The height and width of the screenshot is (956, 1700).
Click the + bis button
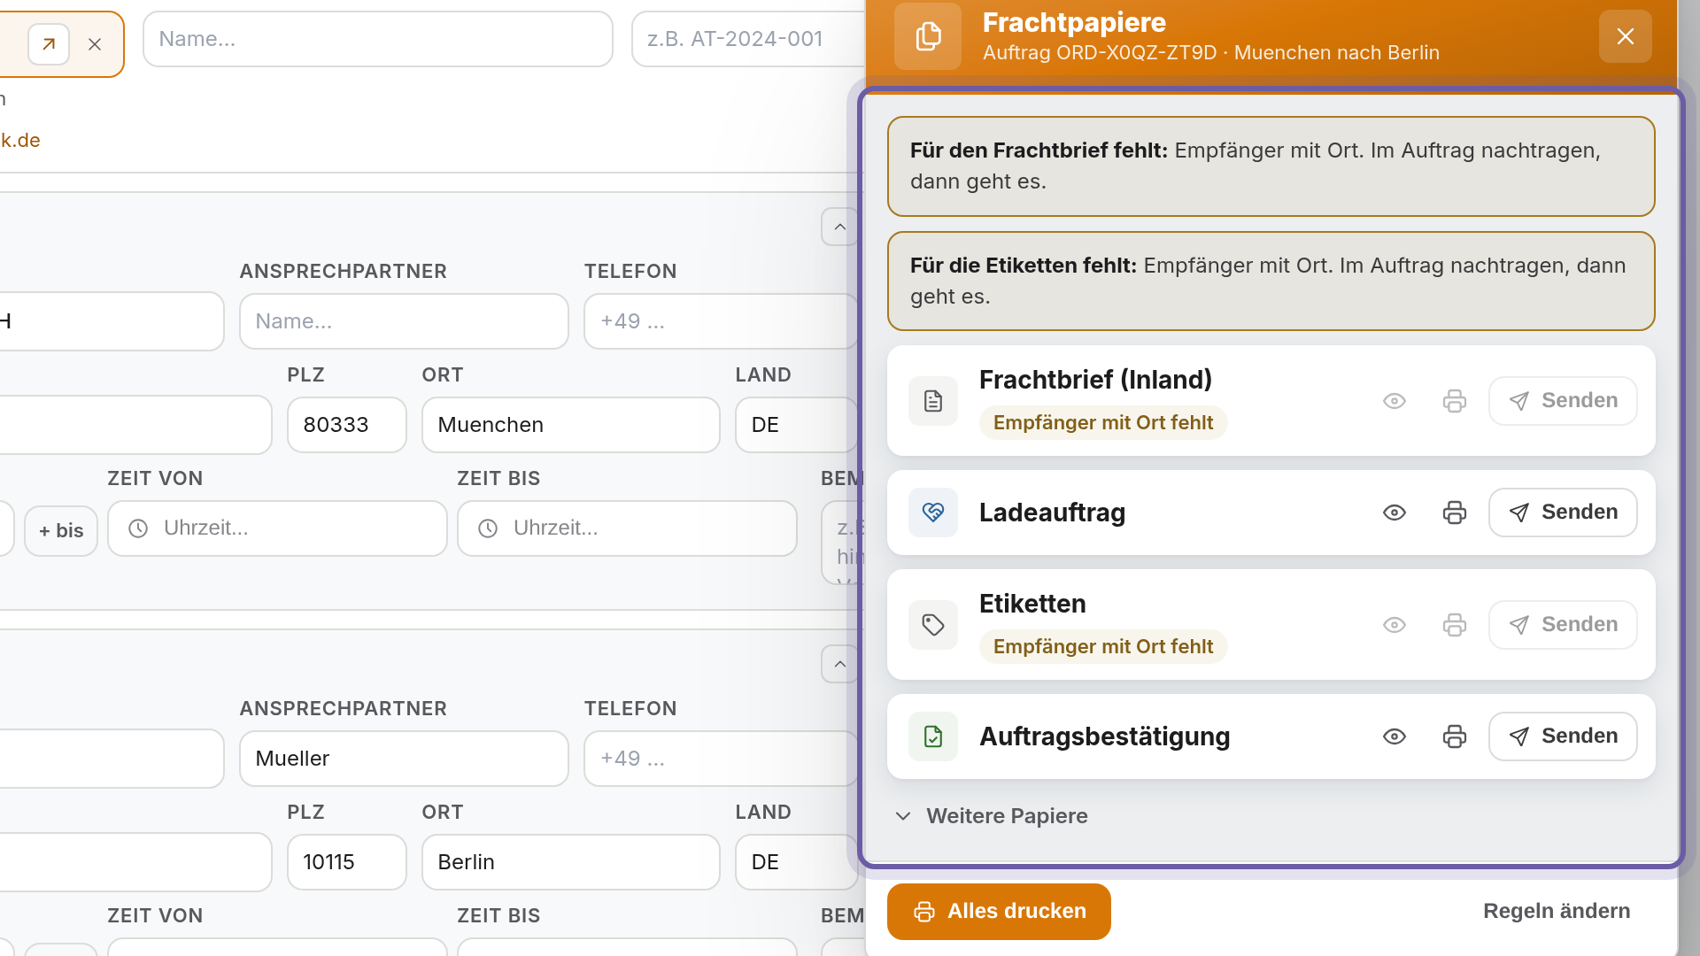pos(61,531)
